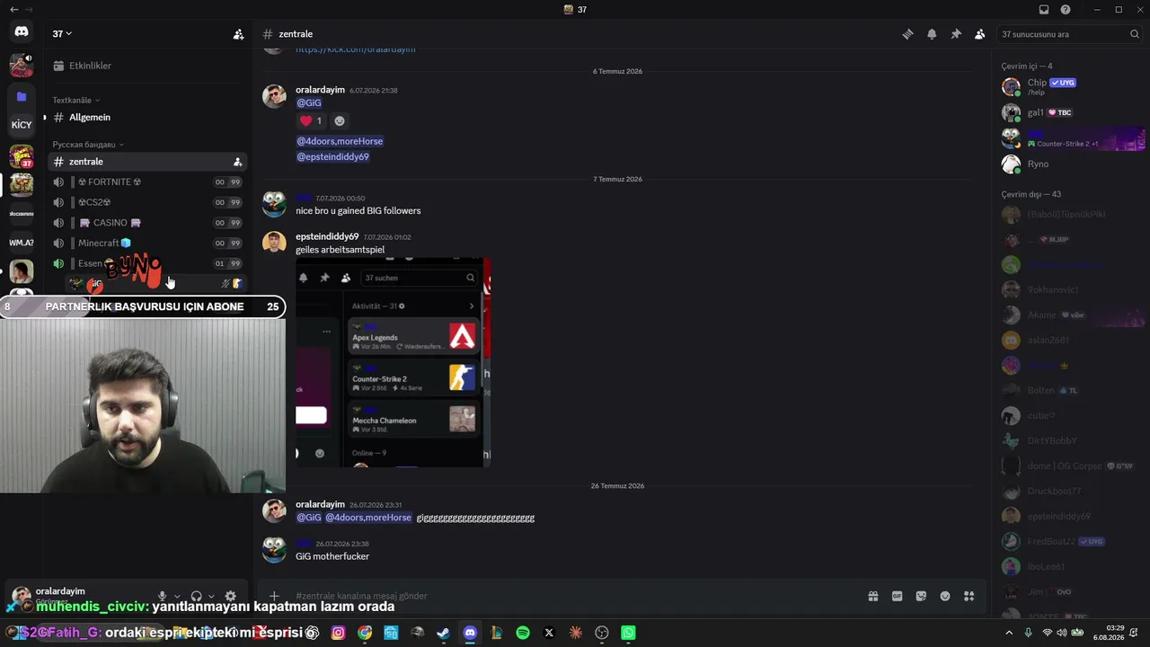Image resolution: width=1150 pixels, height=647 pixels.
Task: Toggle microphone mute
Action: click(x=163, y=596)
